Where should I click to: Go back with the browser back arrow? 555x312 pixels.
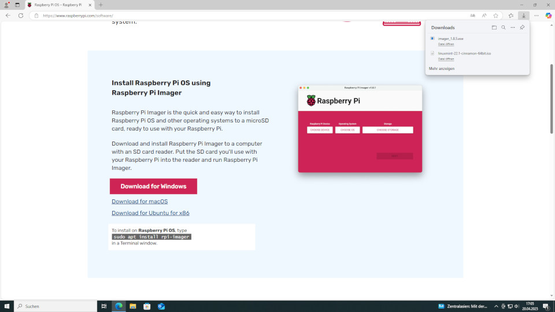point(8,16)
